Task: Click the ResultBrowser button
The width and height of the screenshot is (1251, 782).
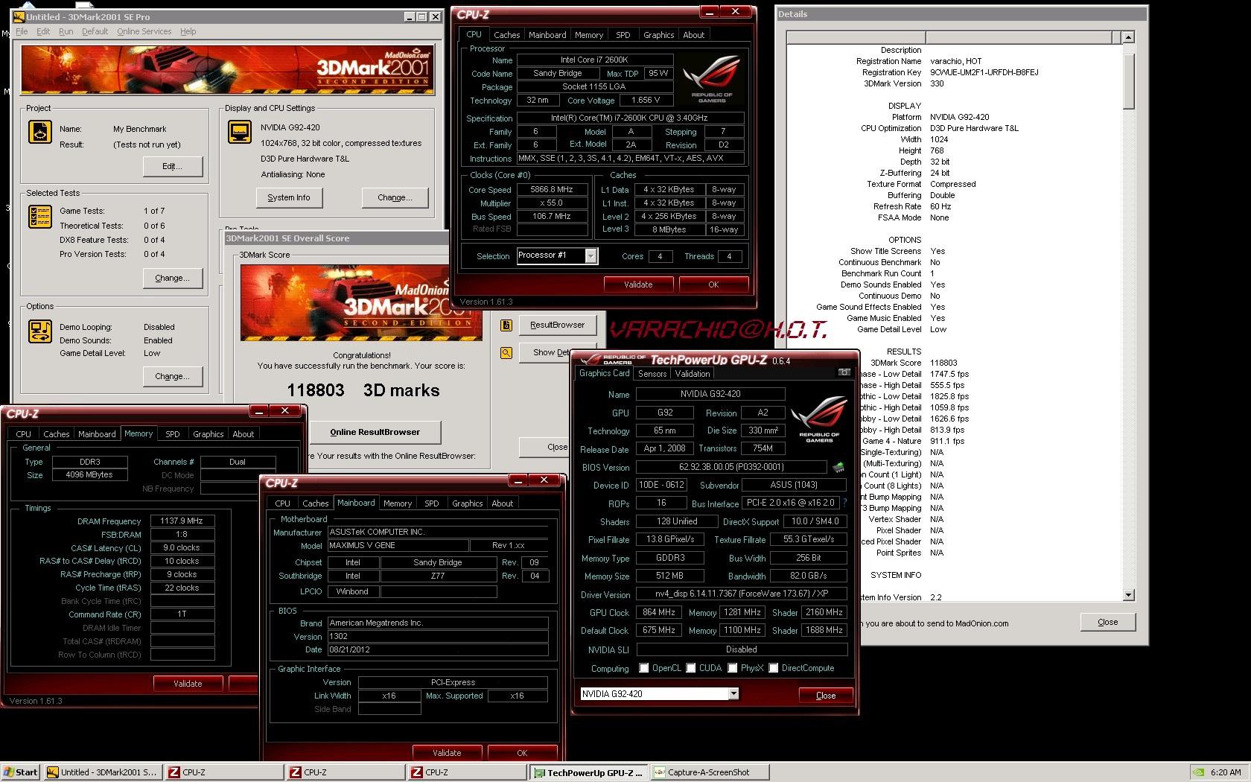Action: tap(557, 325)
